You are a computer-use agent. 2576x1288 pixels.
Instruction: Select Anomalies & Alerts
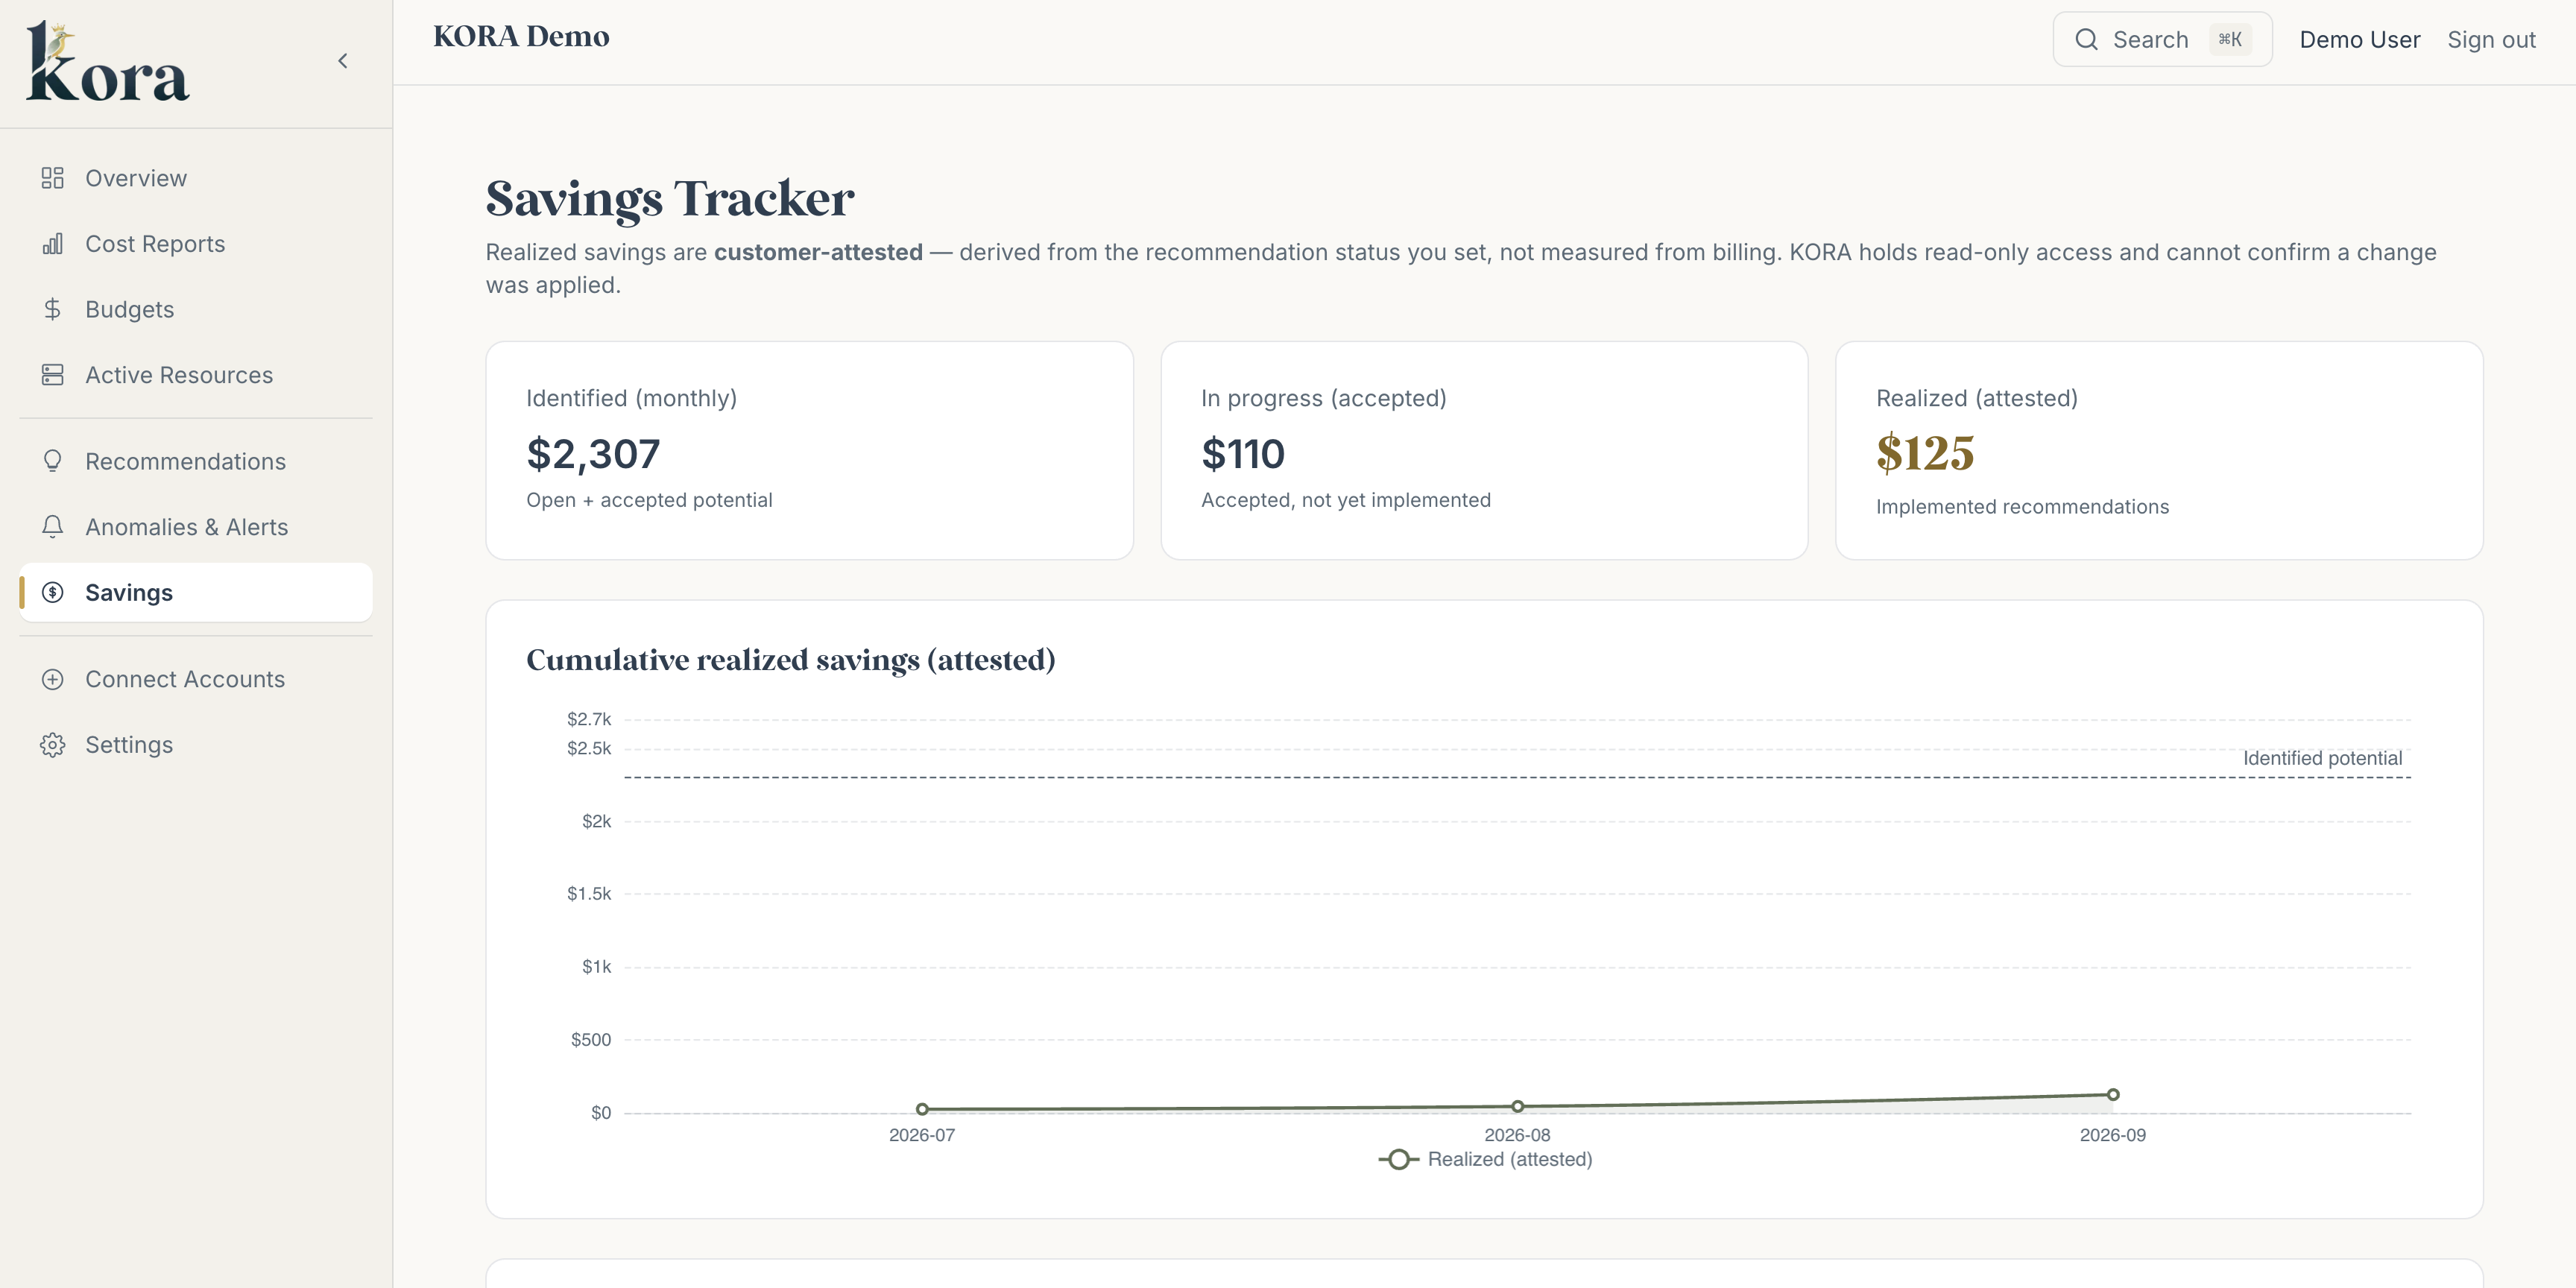coord(196,527)
